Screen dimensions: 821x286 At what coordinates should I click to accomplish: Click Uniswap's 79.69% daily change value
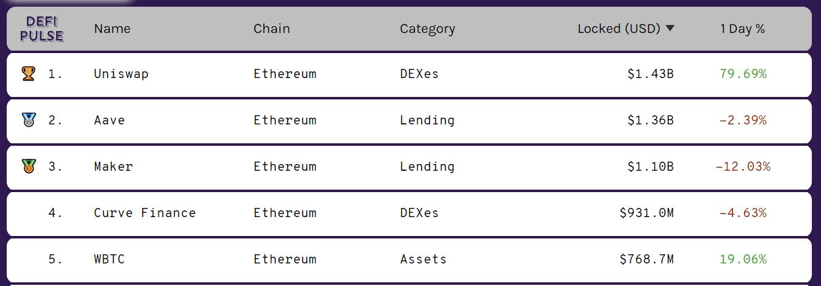tap(743, 74)
